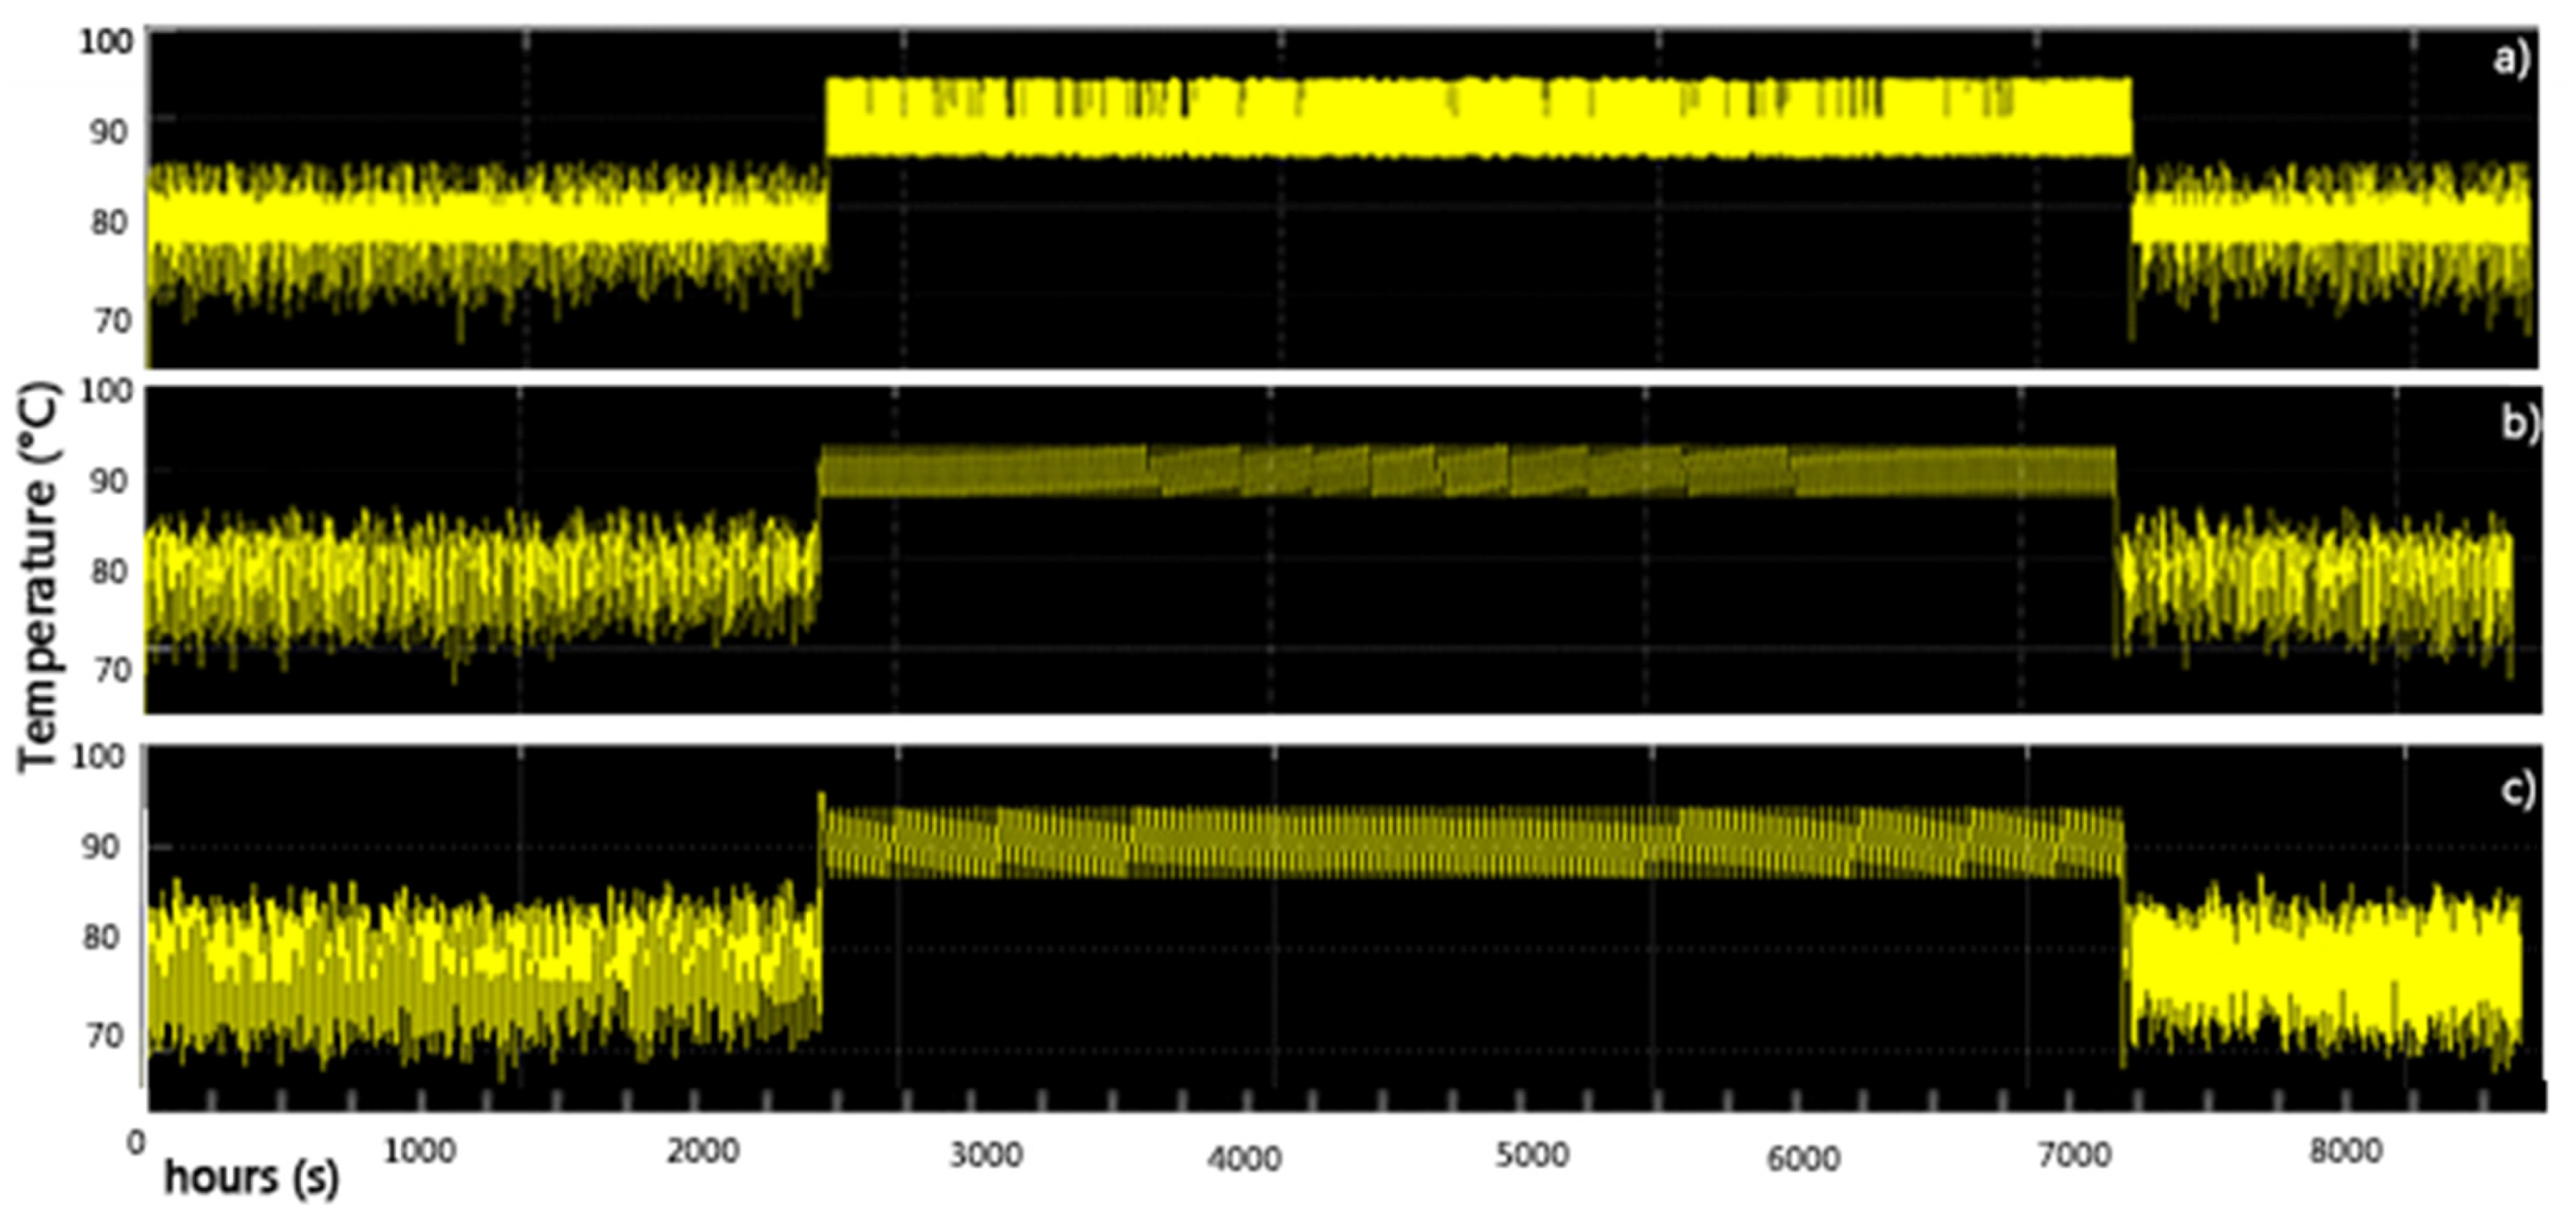This screenshot has height=1224, width=2576.
Task: Click the 90 tick label of middle plot
Action: coord(109,481)
